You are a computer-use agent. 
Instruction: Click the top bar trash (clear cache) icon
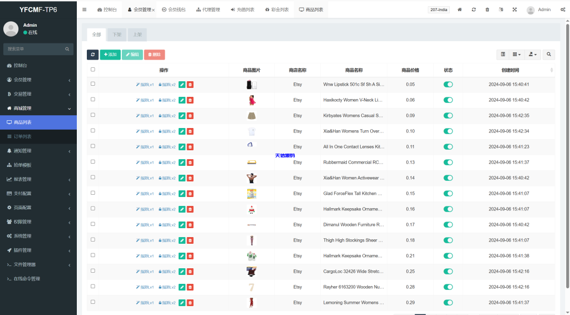487,10
